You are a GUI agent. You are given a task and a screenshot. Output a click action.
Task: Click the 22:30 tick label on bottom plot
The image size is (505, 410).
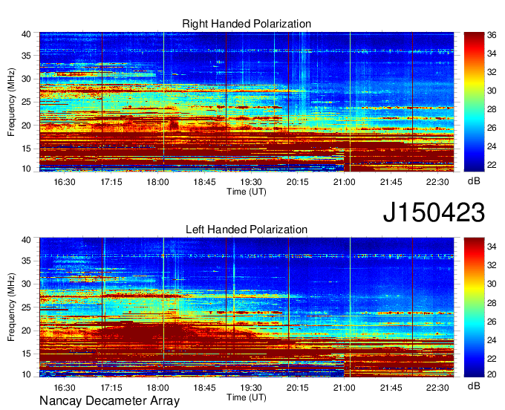tap(437, 388)
